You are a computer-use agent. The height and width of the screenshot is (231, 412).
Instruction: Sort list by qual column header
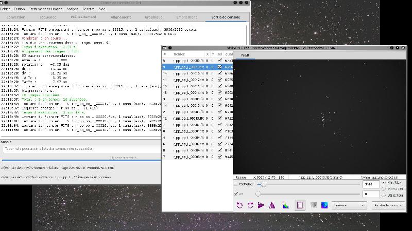click(x=228, y=54)
